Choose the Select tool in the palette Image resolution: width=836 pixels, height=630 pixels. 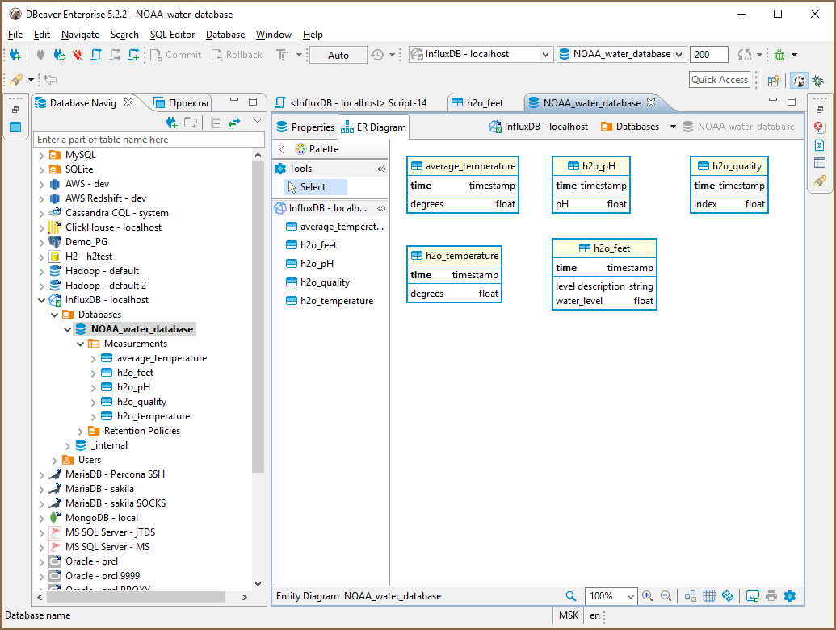313,187
